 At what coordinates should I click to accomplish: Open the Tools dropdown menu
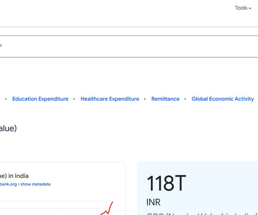click(x=243, y=8)
